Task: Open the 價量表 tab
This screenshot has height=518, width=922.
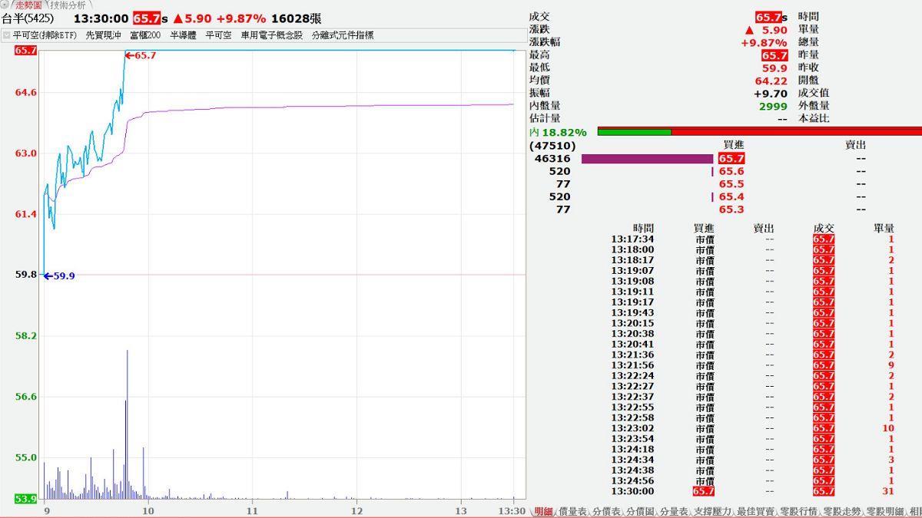Action: [572, 511]
